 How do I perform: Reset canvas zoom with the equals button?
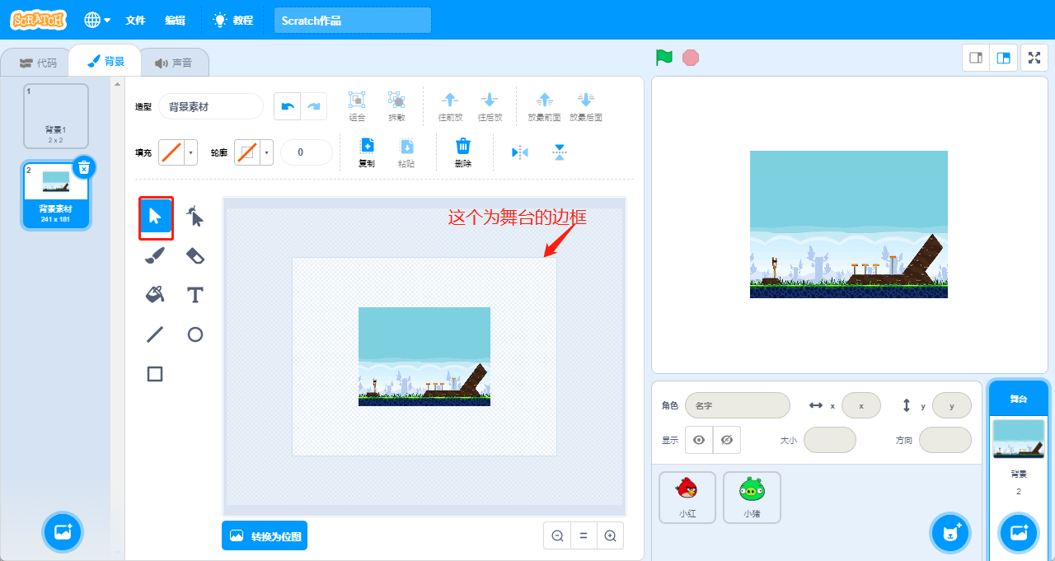click(x=584, y=535)
